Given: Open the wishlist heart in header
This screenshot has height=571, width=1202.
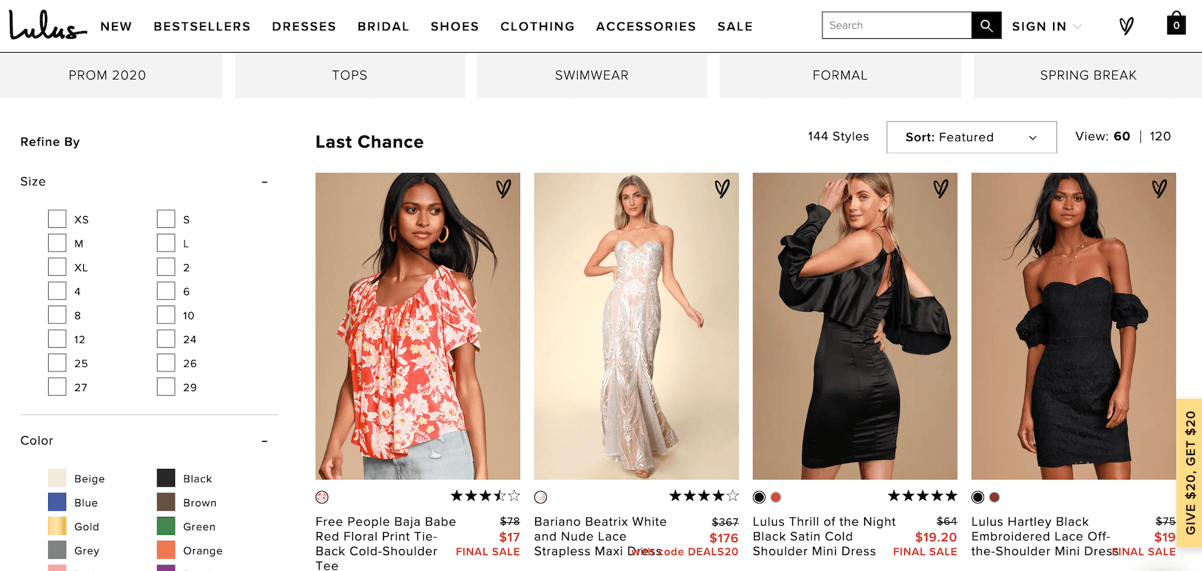Looking at the screenshot, I should 1126,26.
